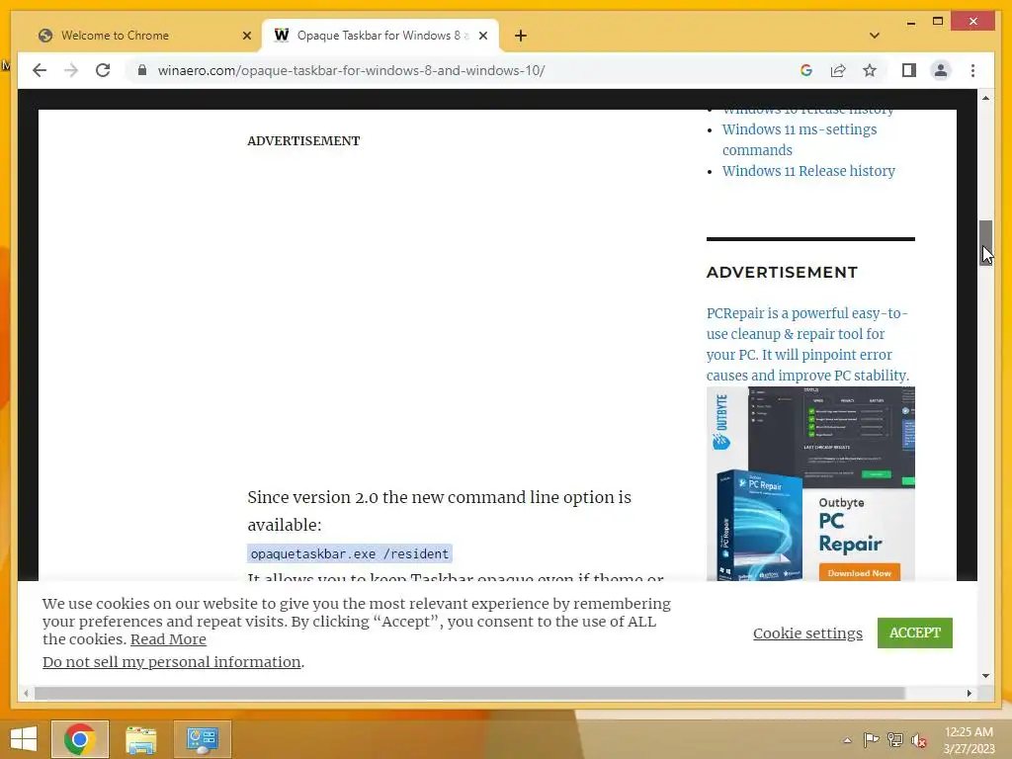Maximize the Chrome window
Image resolution: width=1012 pixels, height=759 pixels.
pyautogui.click(x=938, y=22)
